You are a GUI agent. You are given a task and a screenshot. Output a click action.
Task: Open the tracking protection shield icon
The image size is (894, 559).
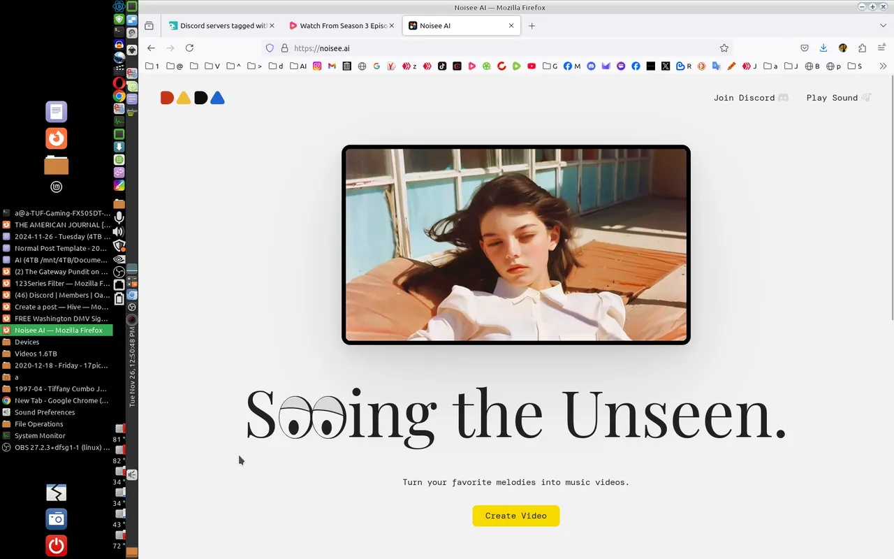pos(270,48)
